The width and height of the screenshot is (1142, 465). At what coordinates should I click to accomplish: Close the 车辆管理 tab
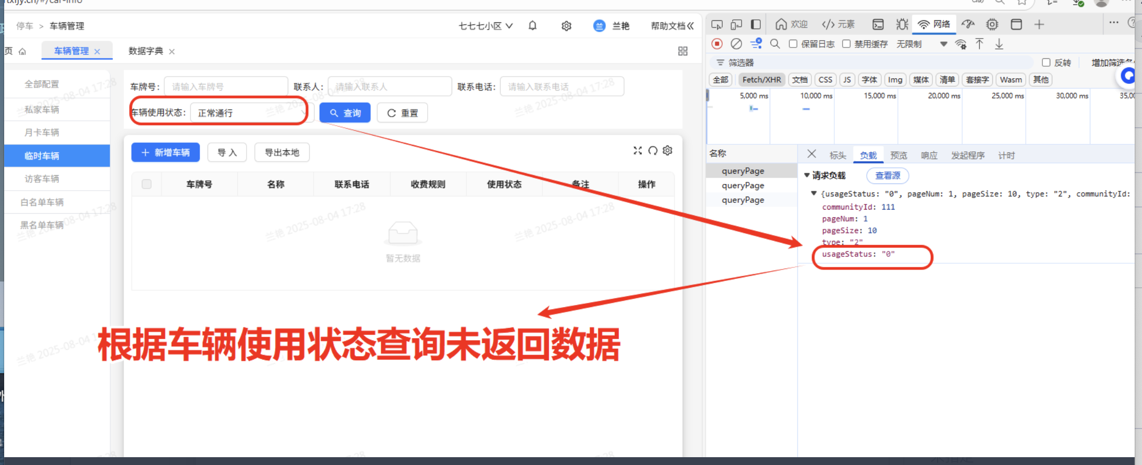(x=97, y=52)
